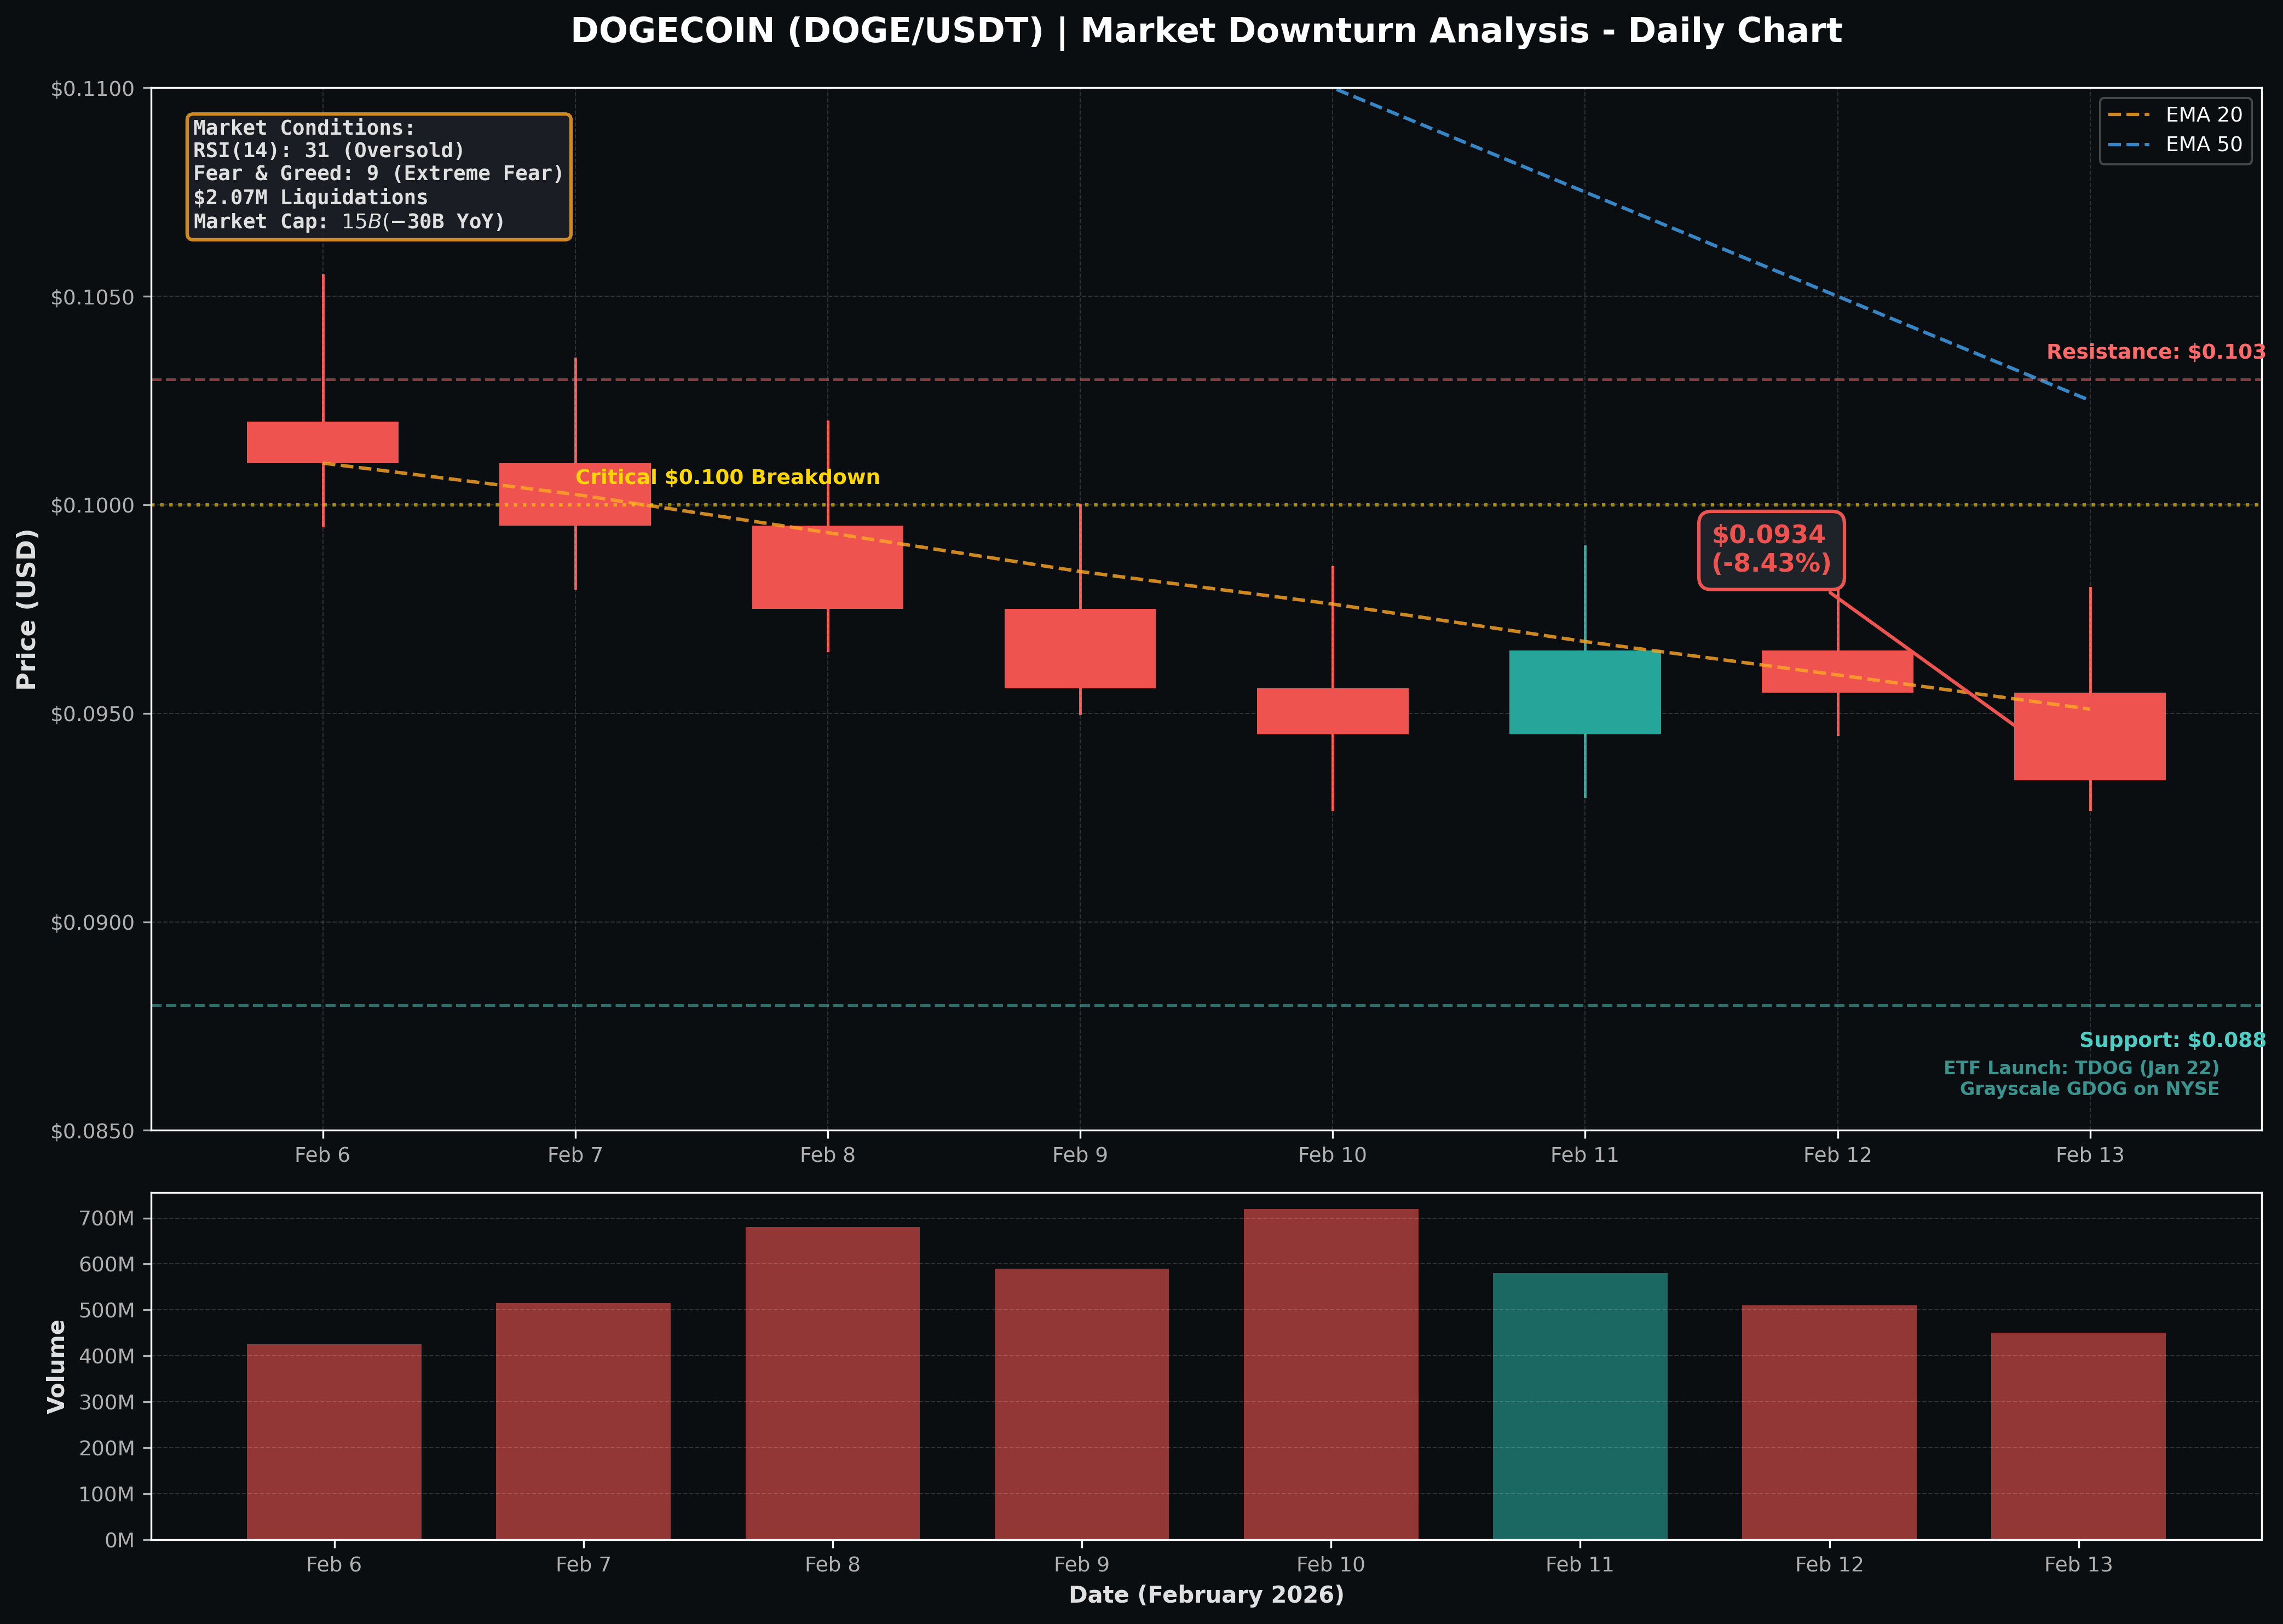Click the $0.0934 price callout box
This screenshot has height=1624, width=2283.
point(1770,550)
